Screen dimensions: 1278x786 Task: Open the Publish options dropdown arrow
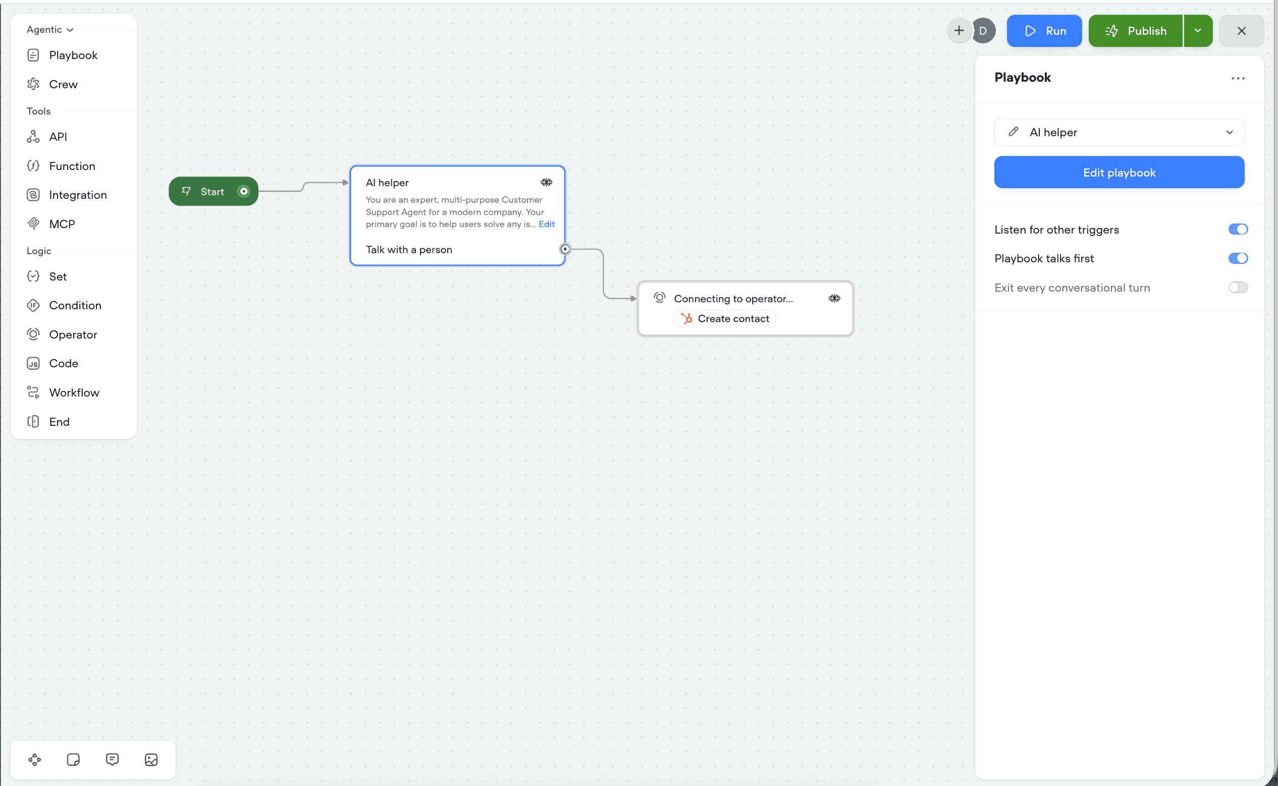[x=1197, y=31]
